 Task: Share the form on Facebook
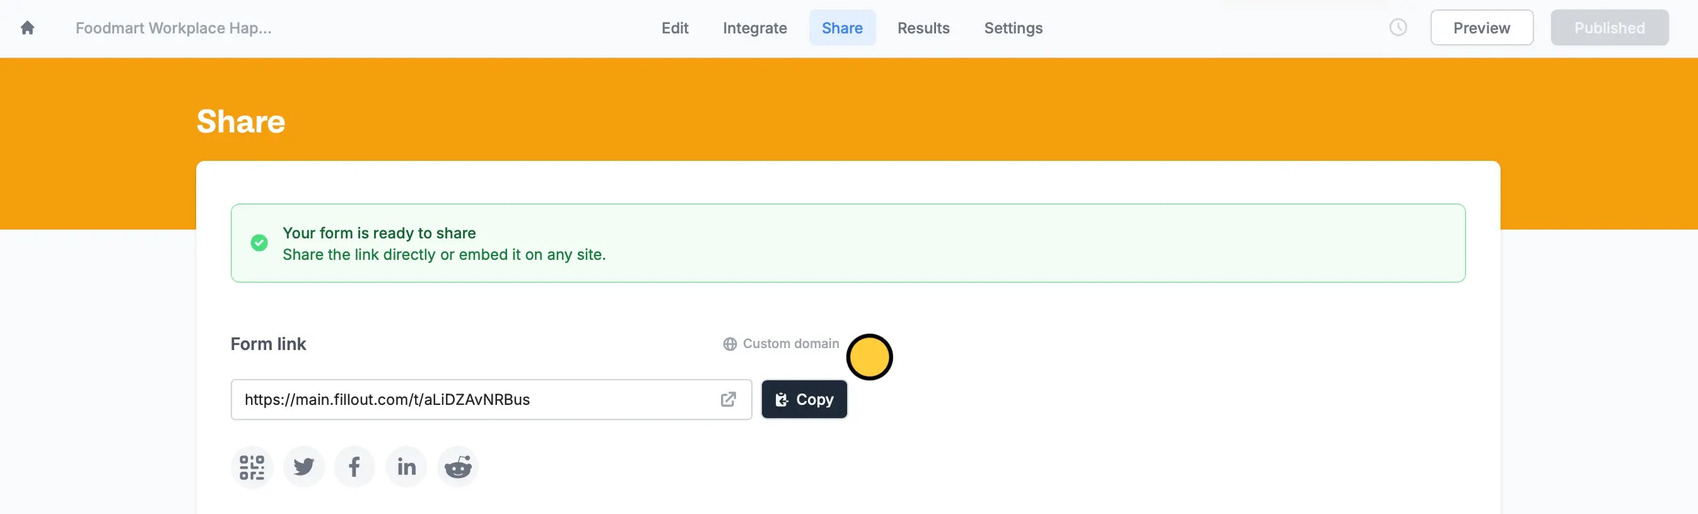click(354, 466)
